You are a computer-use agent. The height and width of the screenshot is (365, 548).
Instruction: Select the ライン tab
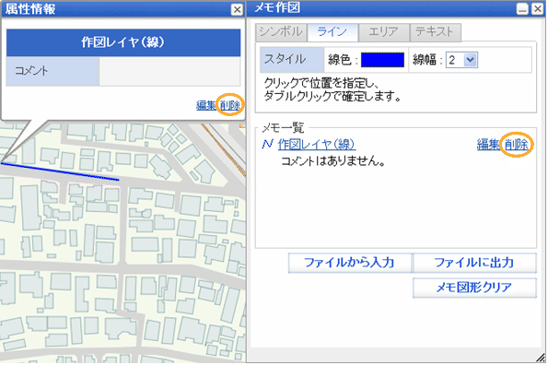pos(332,32)
